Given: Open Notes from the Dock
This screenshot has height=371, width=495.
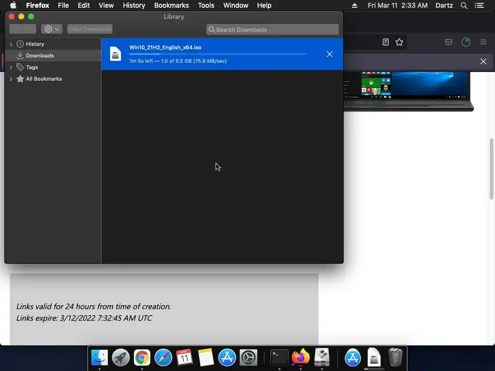Looking at the screenshot, I should (206, 357).
